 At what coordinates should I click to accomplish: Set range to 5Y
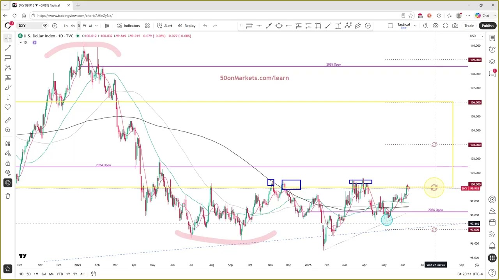(x=75, y=274)
